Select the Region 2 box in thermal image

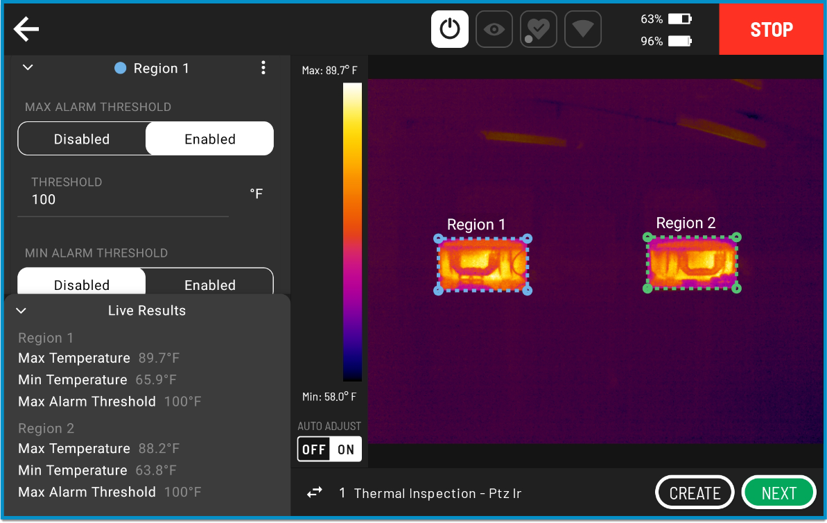692,263
